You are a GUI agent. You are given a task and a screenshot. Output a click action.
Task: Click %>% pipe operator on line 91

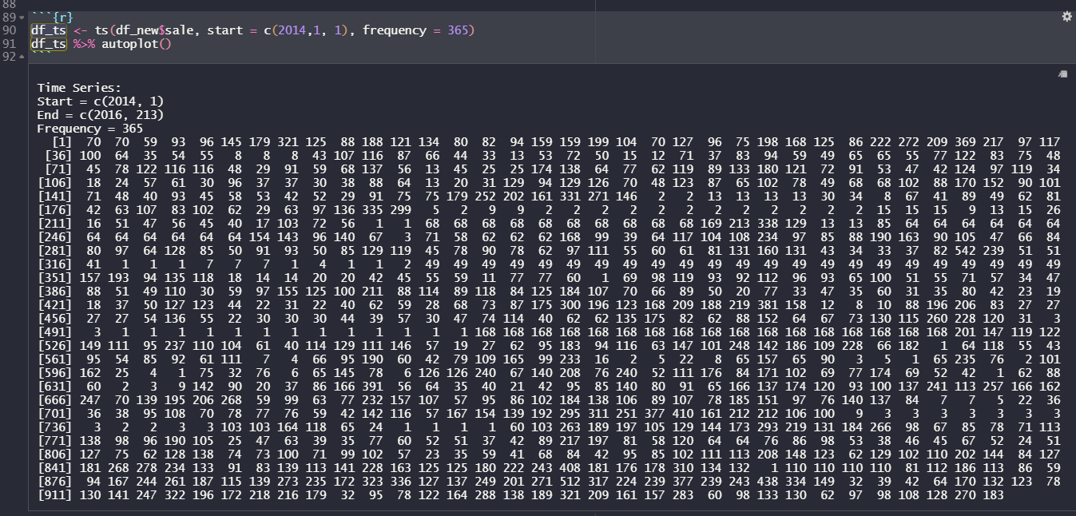[83, 43]
